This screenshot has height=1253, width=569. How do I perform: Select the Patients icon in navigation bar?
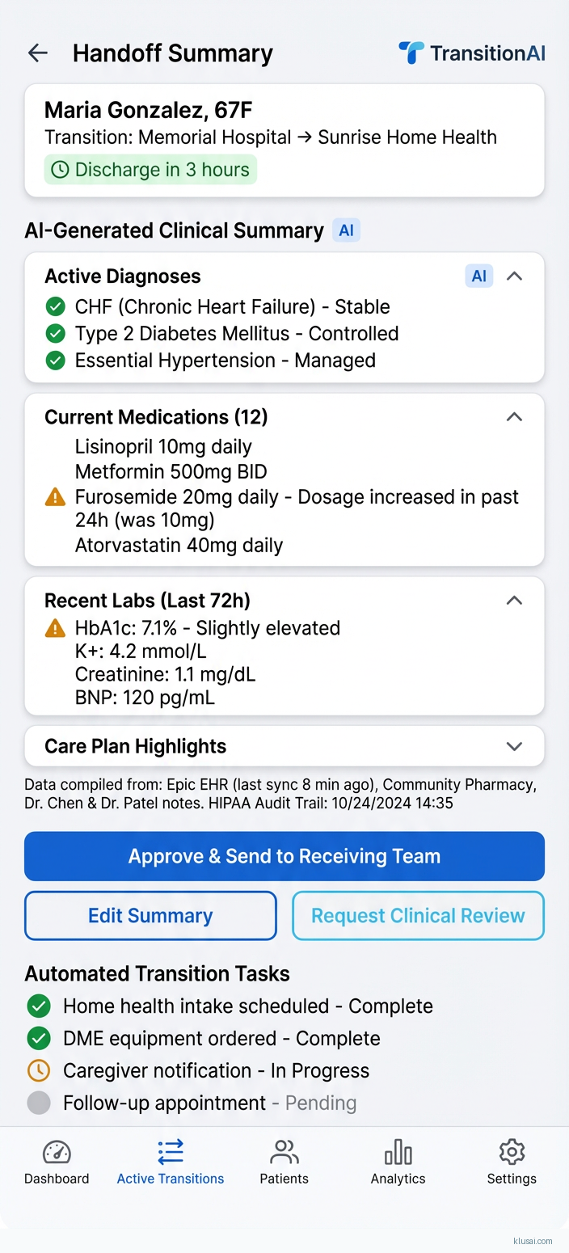(284, 1151)
